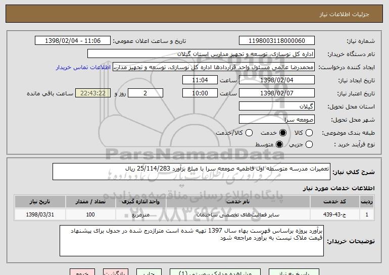The width and height of the screenshot is (389, 275).
Task: Click the نوع فرآیند خرید label
Action: pos(354,144)
